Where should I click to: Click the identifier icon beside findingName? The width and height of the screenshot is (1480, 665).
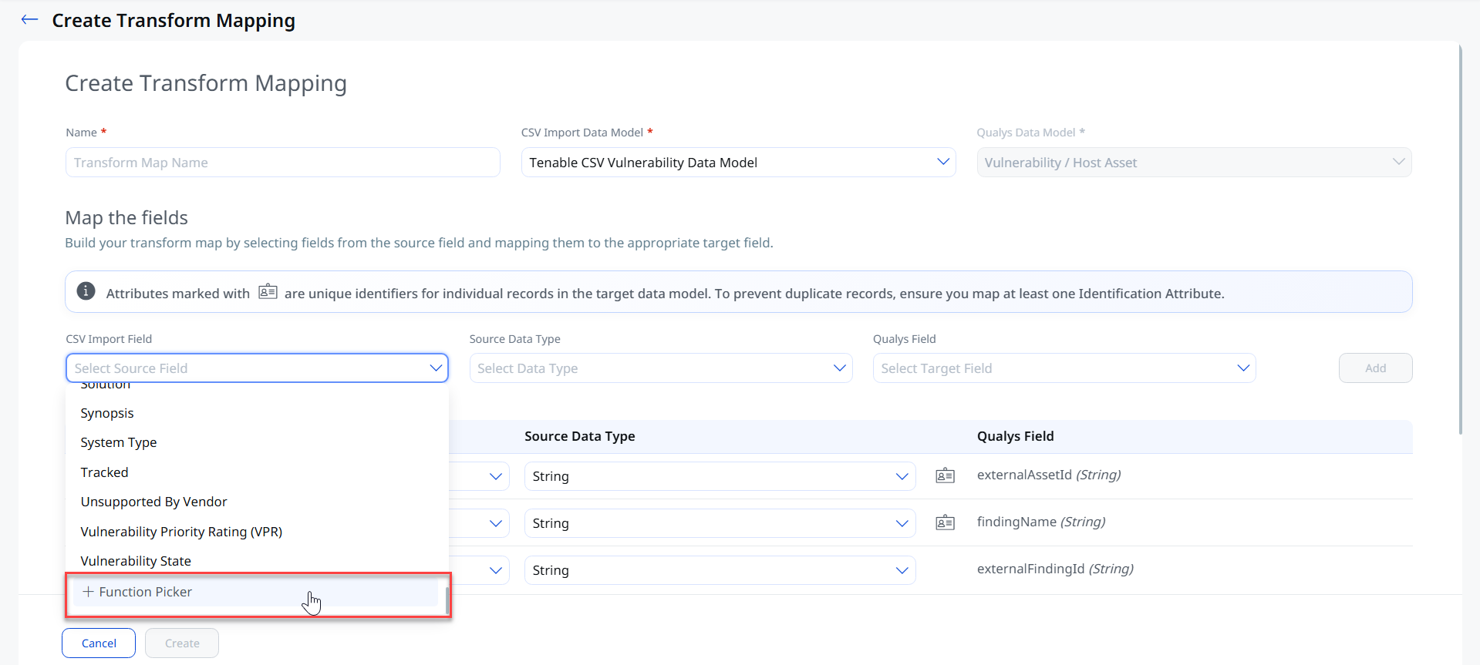(x=945, y=522)
